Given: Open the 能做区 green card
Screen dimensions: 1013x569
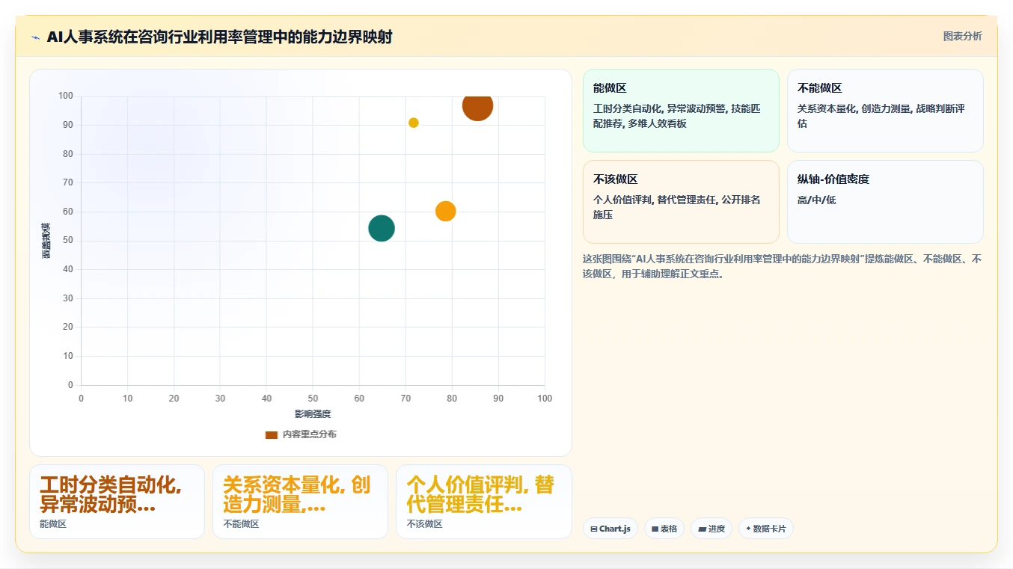Looking at the screenshot, I should 681,111.
